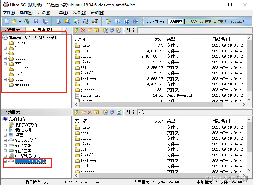Expand the boot folder in disc tree
This screenshot has width=253, height=185.
pyautogui.click(x=5, y=48)
